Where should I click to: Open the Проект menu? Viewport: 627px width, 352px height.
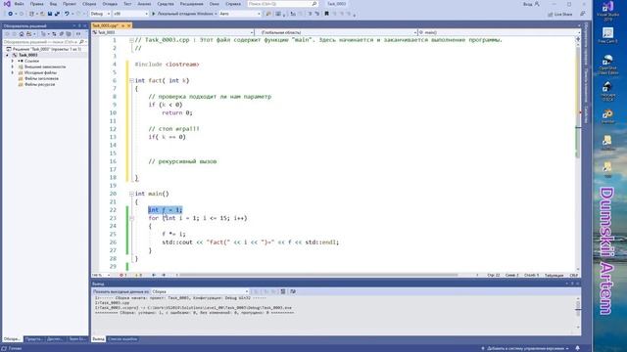70,4
